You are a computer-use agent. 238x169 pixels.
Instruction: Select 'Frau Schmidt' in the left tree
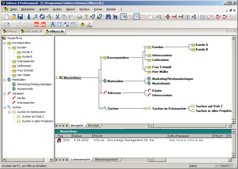pos(25,70)
